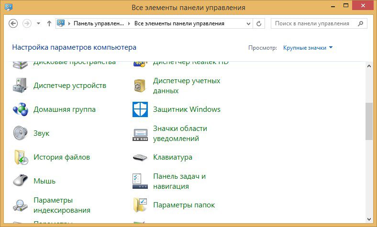Focus the Поиск в панели управления field
377x227 pixels.
[319, 23]
